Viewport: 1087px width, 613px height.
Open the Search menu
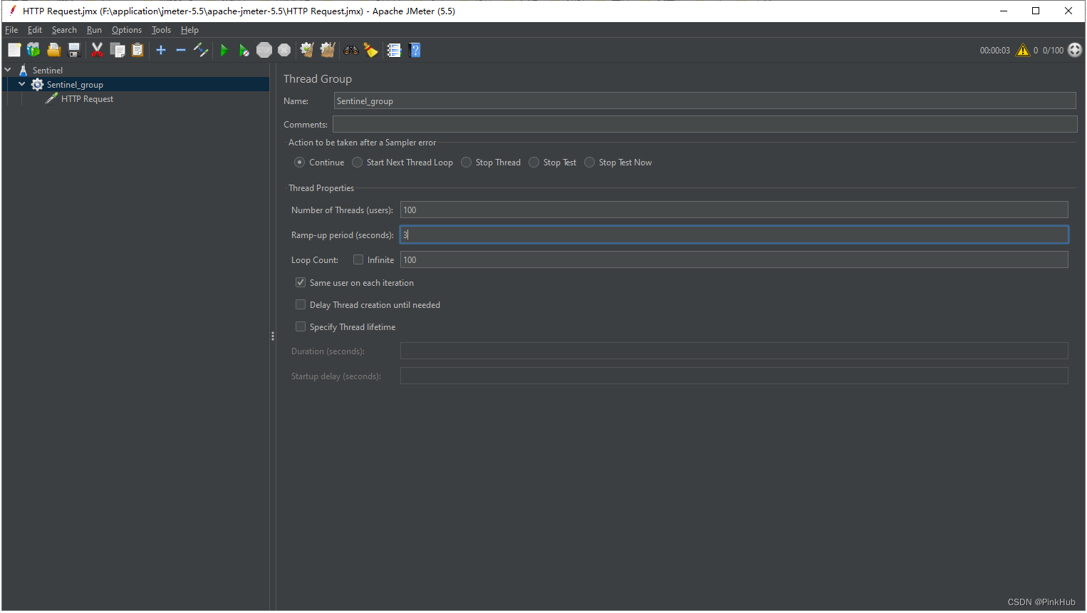[64, 30]
